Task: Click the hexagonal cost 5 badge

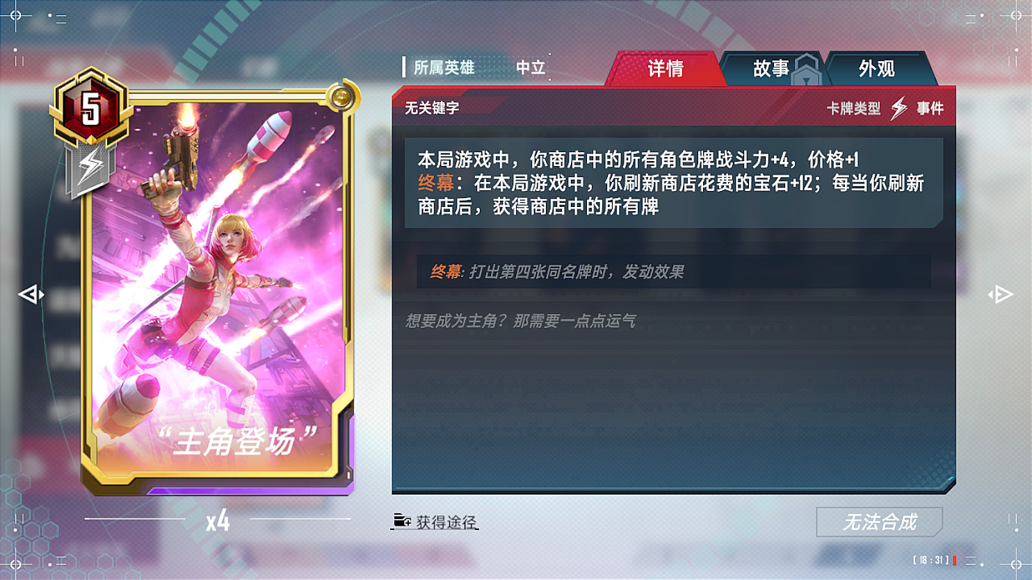Action: click(90, 107)
